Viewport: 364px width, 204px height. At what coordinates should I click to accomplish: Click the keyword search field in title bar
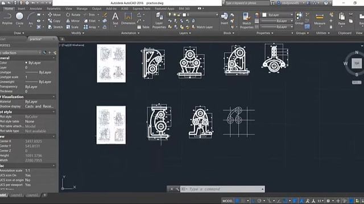(x=247, y=3)
